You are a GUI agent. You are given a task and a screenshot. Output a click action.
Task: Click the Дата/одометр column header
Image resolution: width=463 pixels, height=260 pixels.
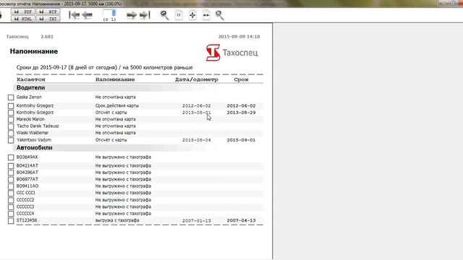coord(196,79)
